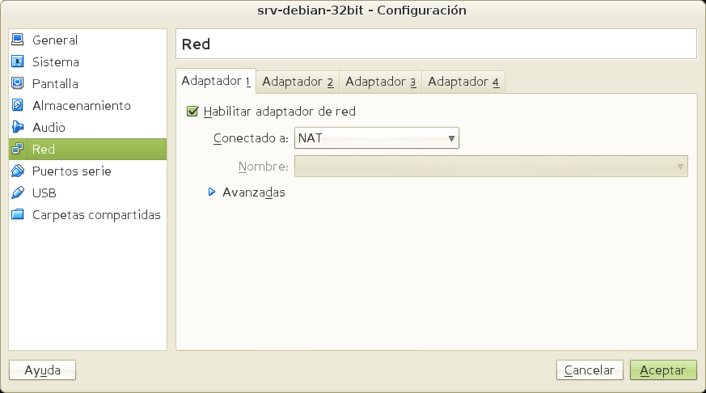706x393 pixels.
Task: Select the highlighted Red category entry
Action: pos(87,149)
